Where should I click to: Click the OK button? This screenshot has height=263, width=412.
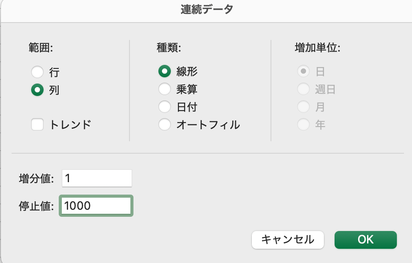[x=365, y=239]
